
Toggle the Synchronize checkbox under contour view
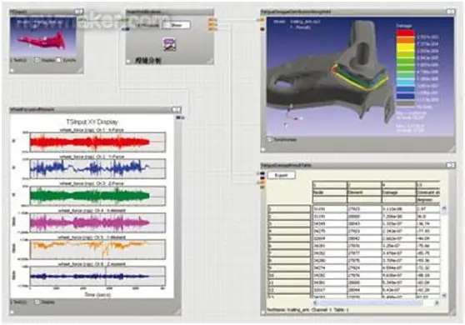[x=269, y=139]
